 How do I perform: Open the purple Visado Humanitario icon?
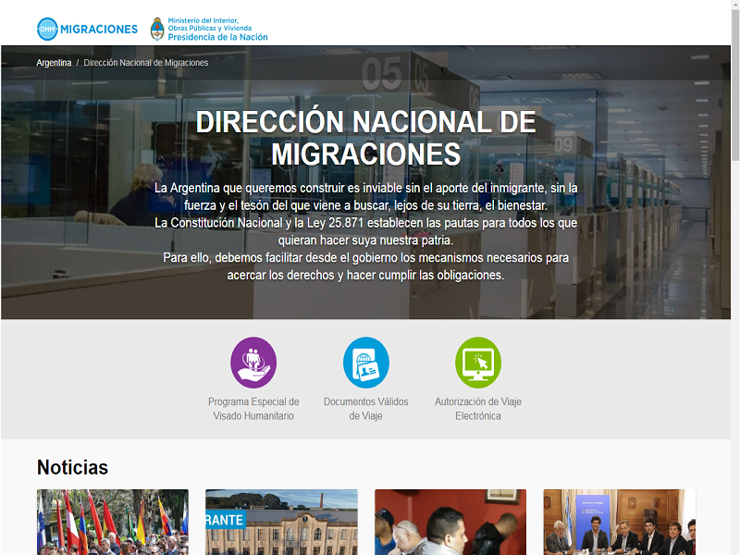point(253,363)
